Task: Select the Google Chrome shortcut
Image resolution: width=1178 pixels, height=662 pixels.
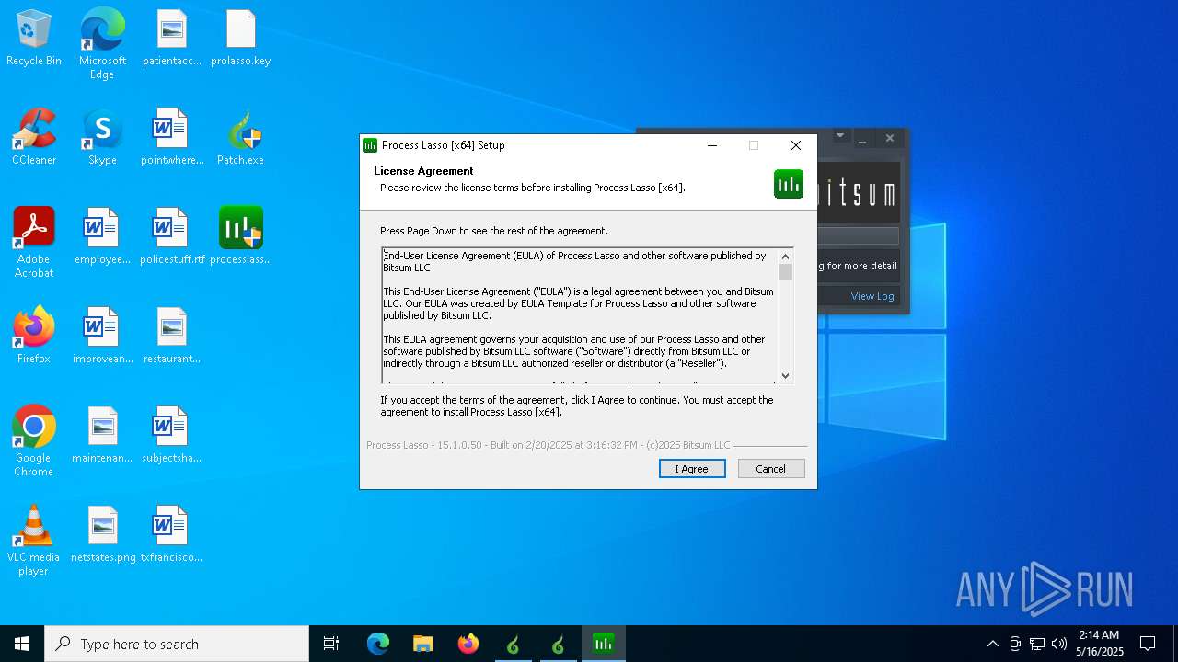Action: [x=34, y=441]
